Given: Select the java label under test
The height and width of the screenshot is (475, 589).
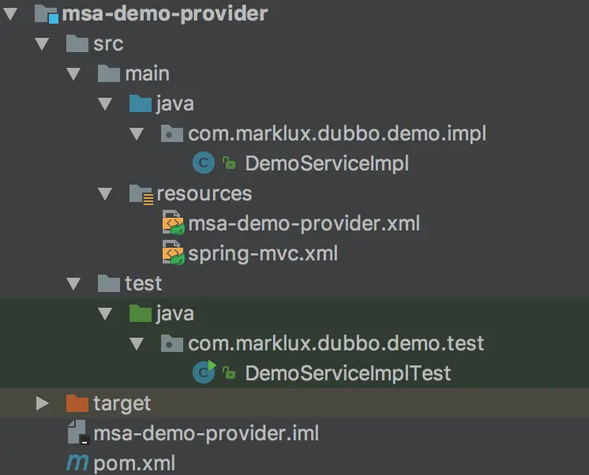Looking at the screenshot, I should click(x=175, y=314).
